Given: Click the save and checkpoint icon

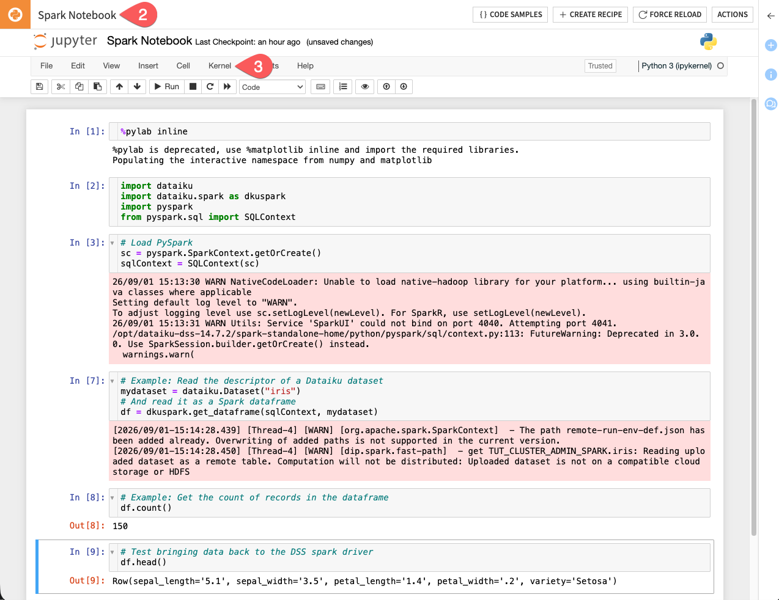Looking at the screenshot, I should point(39,87).
